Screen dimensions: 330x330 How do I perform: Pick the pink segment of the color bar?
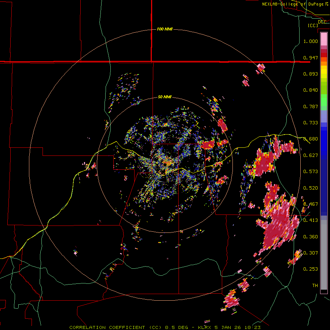coord(324,39)
